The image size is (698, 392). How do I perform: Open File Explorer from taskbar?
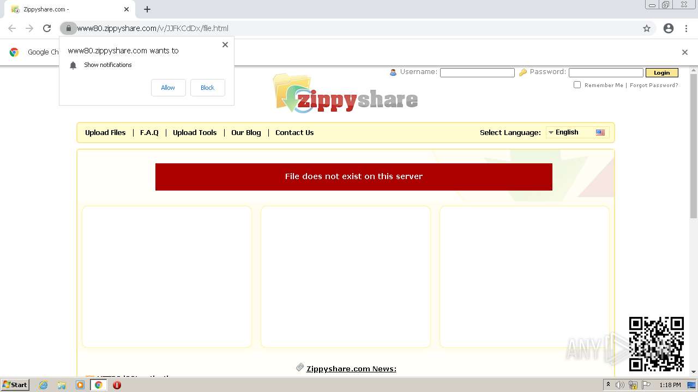click(62, 385)
